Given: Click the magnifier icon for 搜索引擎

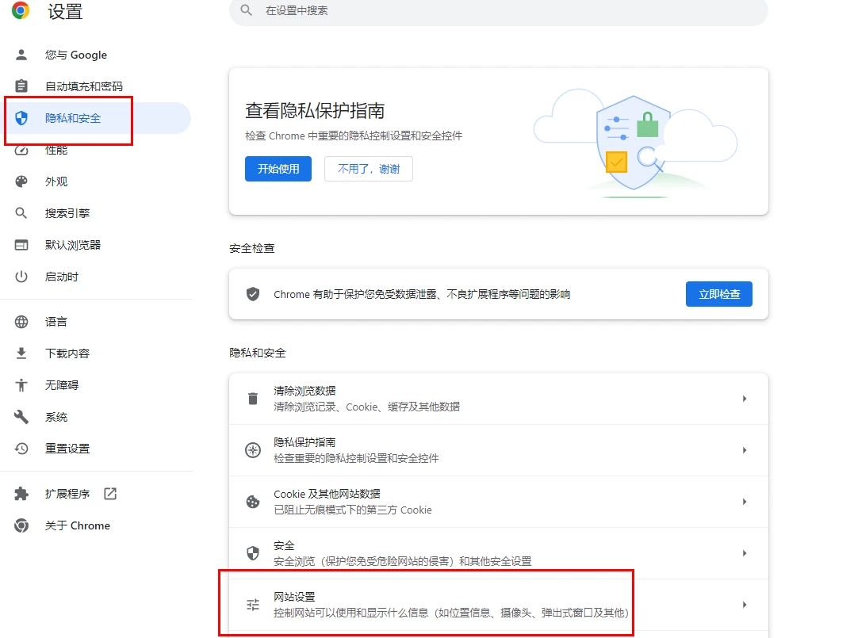Looking at the screenshot, I should click(x=21, y=213).
